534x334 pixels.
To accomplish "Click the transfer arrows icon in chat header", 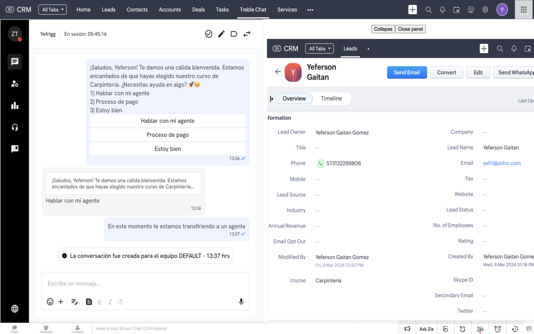I will pos(247,34).
